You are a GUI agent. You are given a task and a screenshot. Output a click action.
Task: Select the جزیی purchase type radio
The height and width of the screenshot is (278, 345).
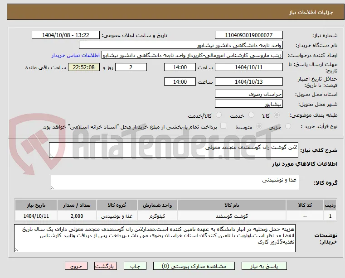pyautogui.click(x=288, y=126)
